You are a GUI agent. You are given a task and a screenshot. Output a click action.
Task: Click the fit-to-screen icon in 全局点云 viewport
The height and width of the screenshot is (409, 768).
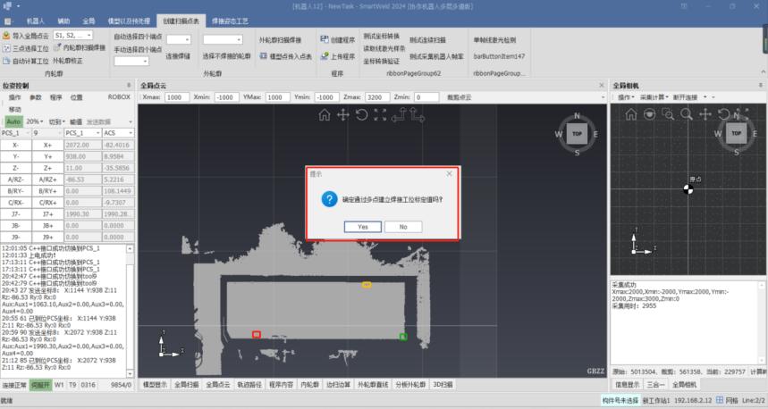[381, 115]
